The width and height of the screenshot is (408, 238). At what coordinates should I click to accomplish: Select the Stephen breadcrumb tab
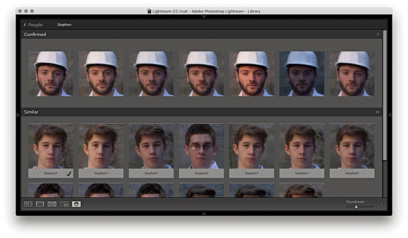pos(64,25)
